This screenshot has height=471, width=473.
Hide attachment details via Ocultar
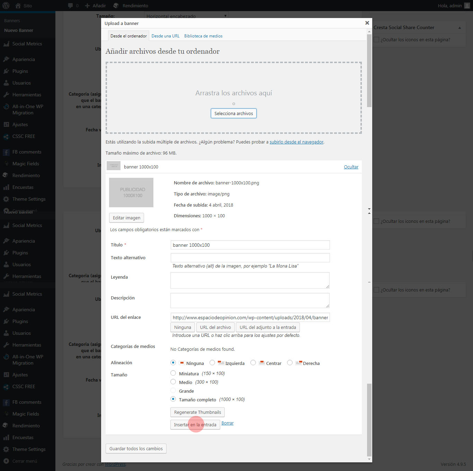351,167
